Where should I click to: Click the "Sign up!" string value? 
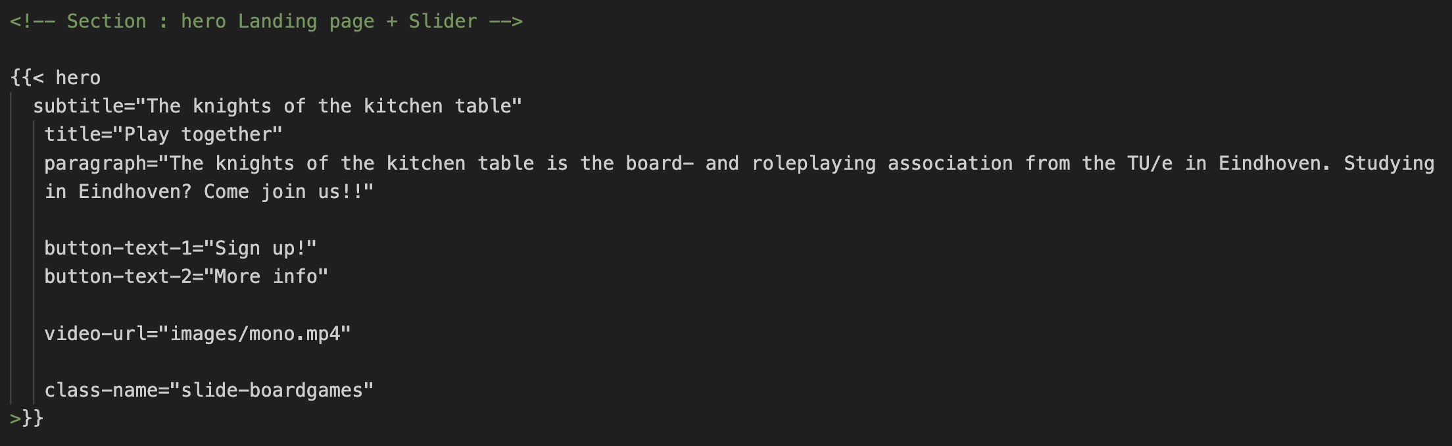260,249
